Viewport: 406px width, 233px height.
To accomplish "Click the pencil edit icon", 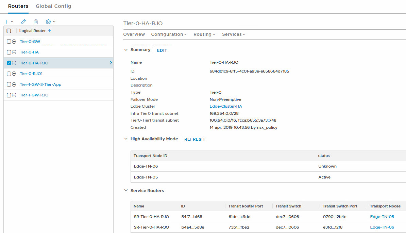I will (x=23, y=22).
